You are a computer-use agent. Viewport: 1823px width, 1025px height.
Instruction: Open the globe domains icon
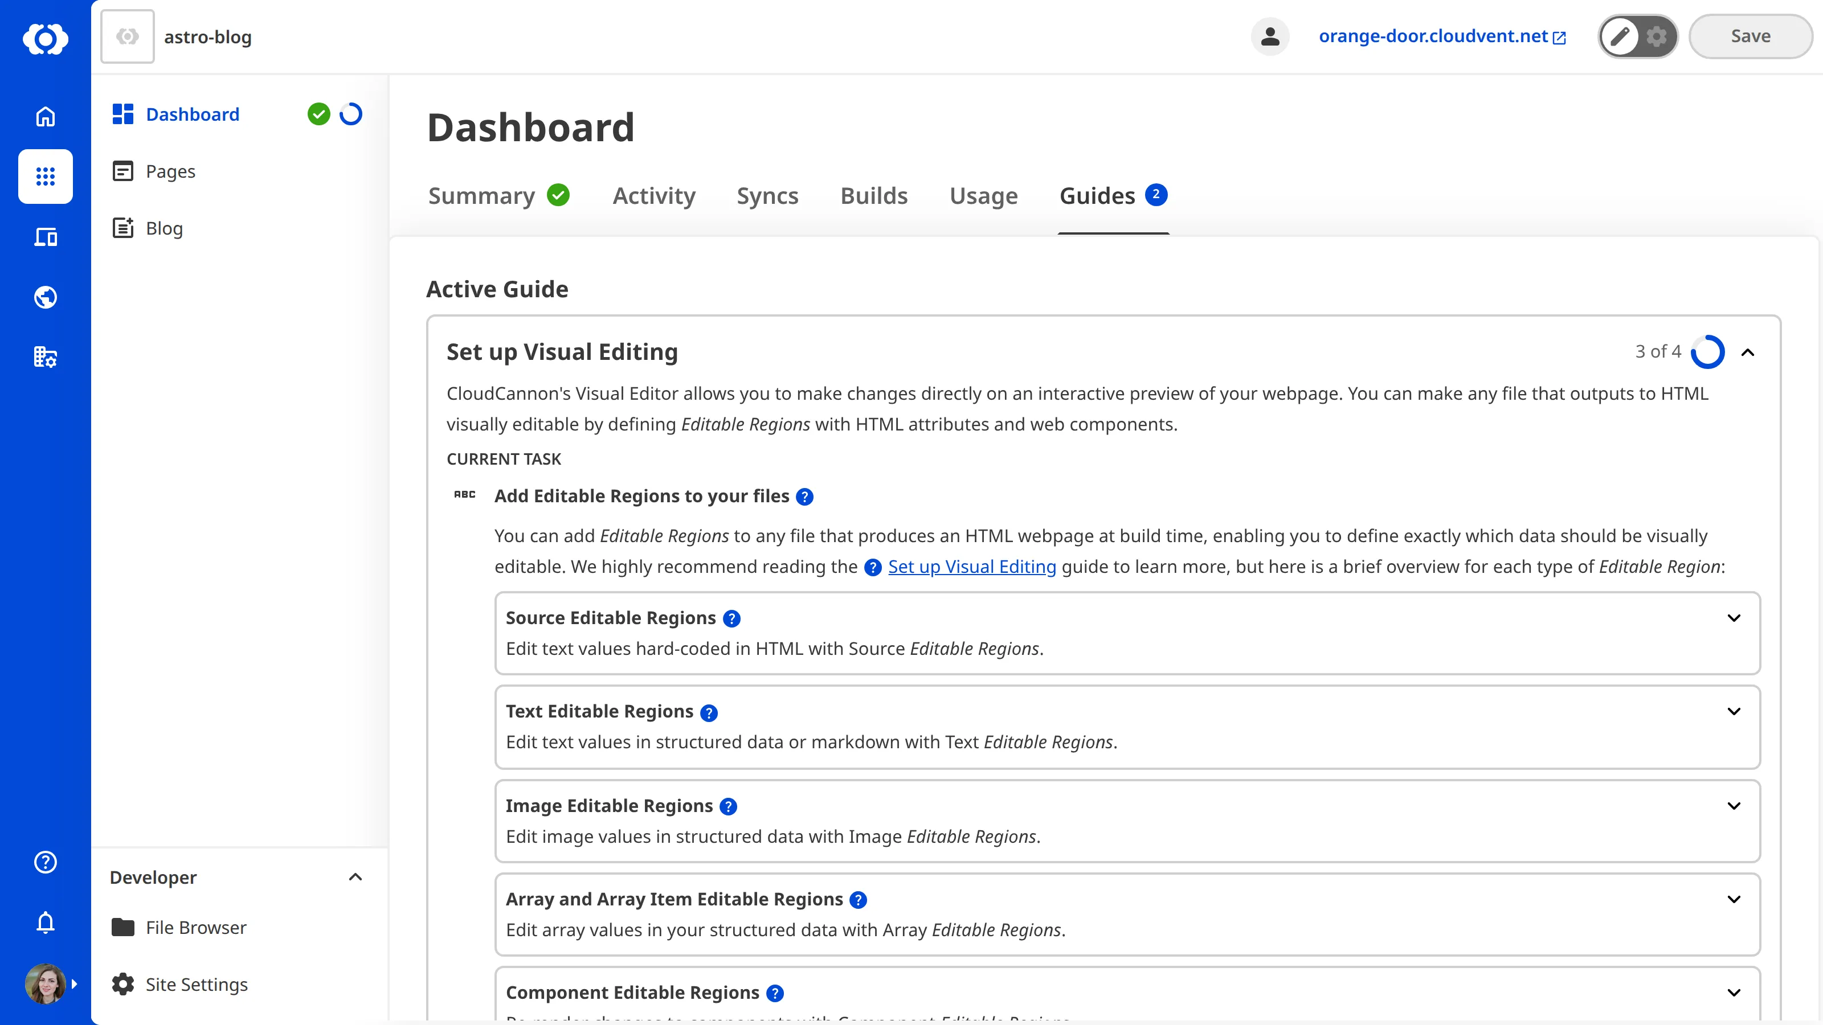(x=46, y=297)
